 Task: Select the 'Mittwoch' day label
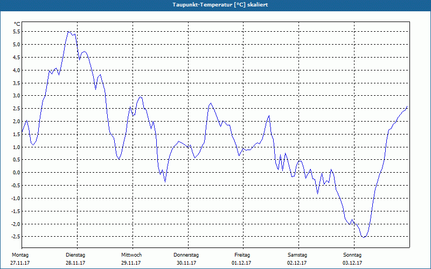point(131,255)
